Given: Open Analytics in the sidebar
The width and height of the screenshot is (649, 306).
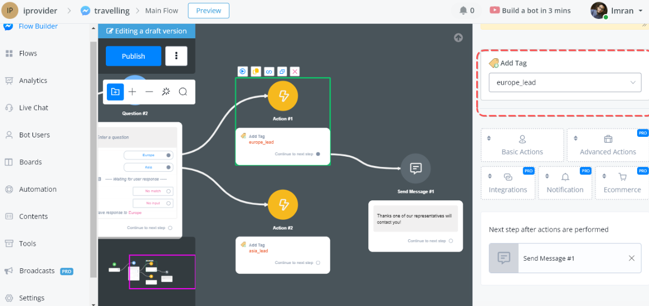Looking at the screenshot, I should tap(33, 81).
